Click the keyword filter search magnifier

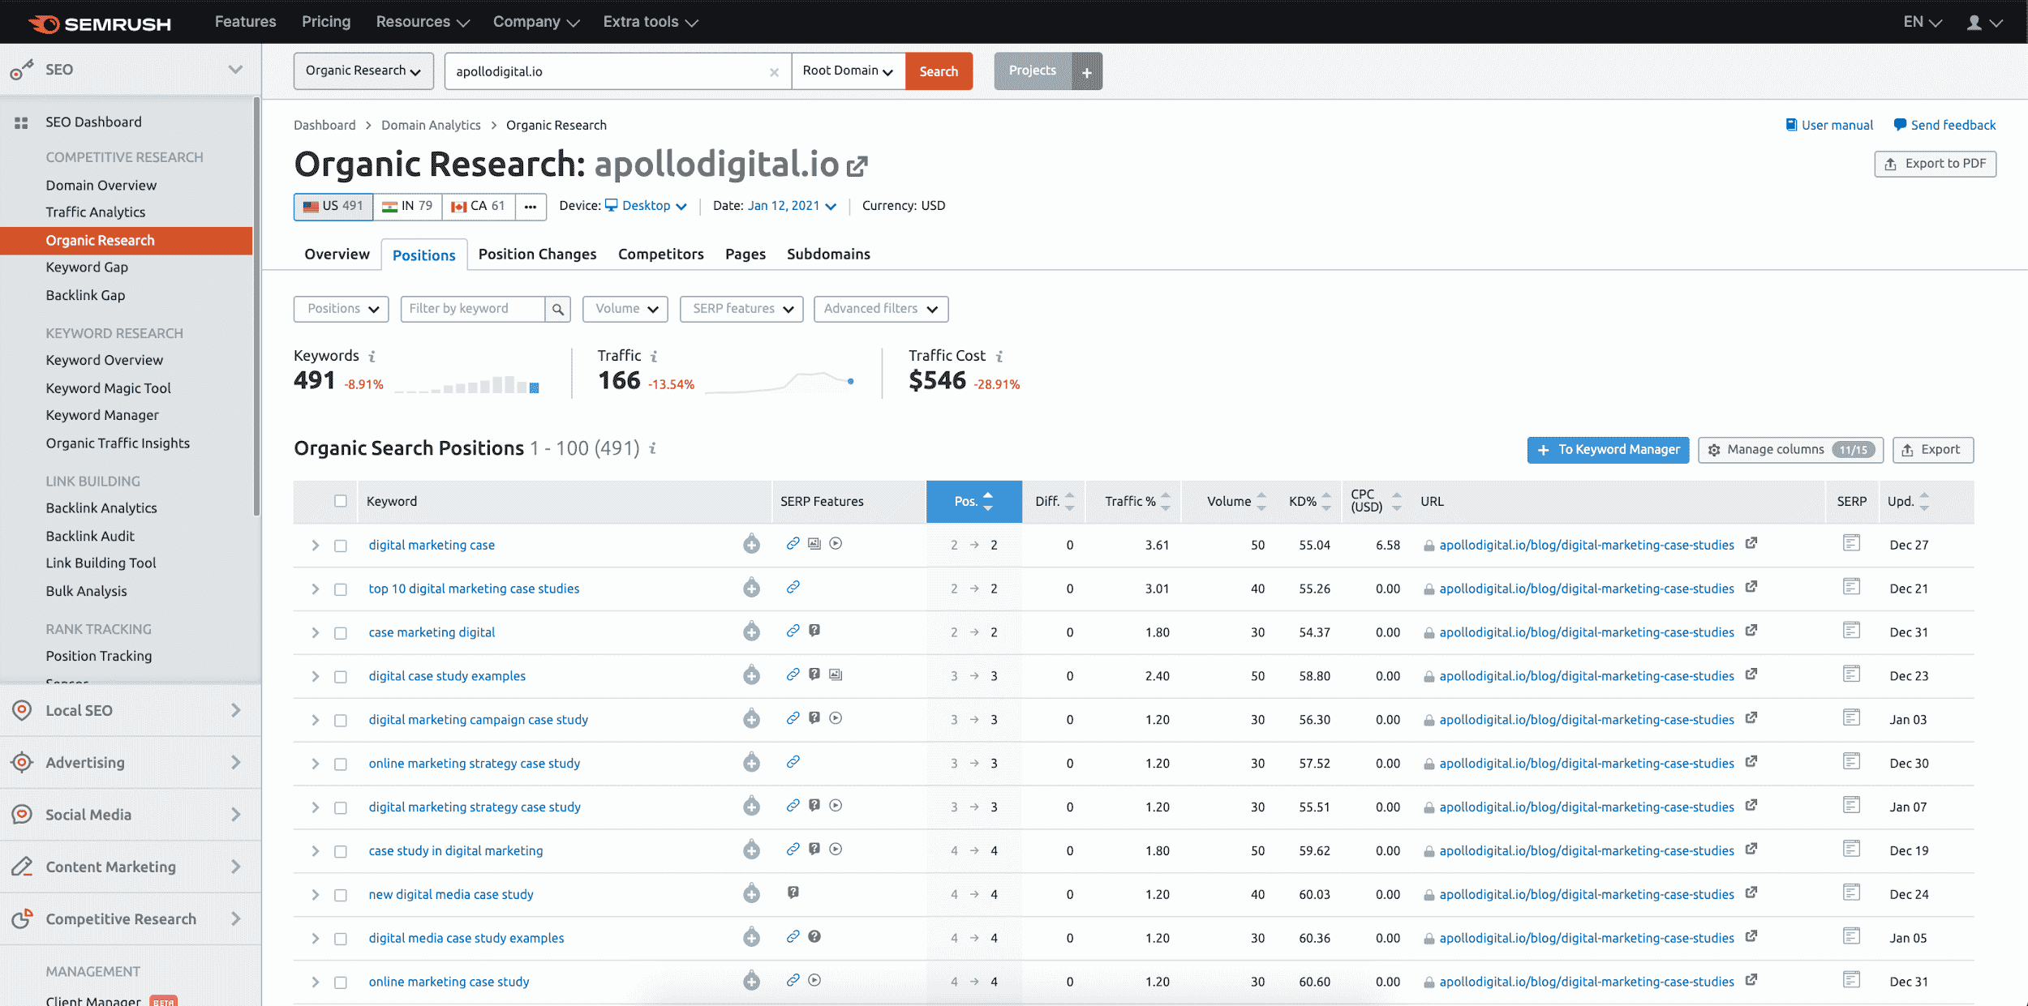point(557,309)
